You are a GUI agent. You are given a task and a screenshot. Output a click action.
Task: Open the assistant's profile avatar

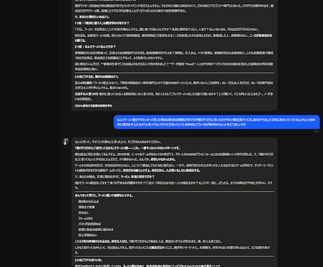pyautogui.click(x=65, y=141)
